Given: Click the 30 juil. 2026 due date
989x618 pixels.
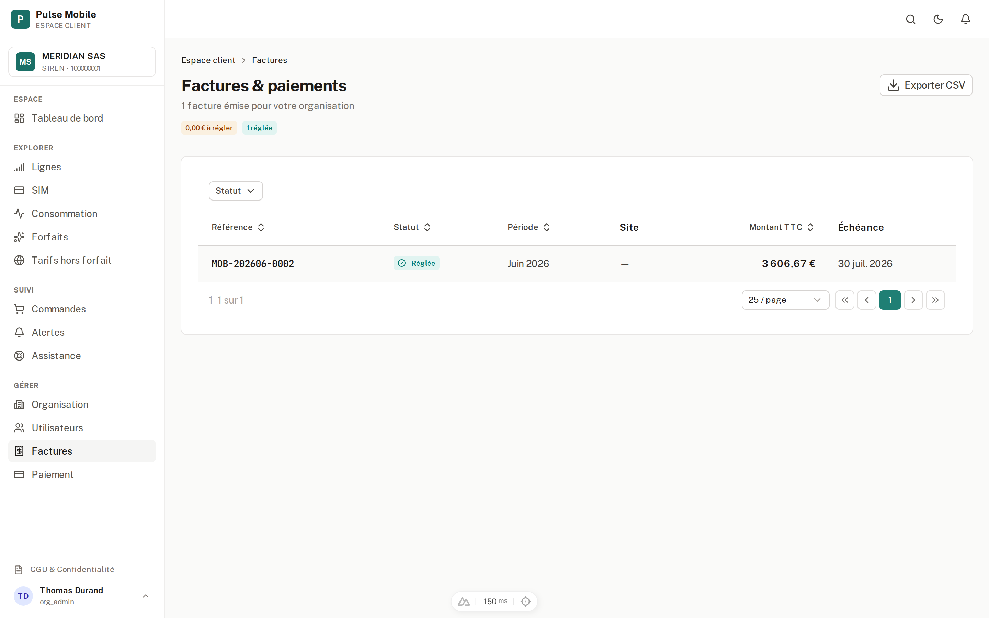Looking at the screenshot, I should point(865,264).
